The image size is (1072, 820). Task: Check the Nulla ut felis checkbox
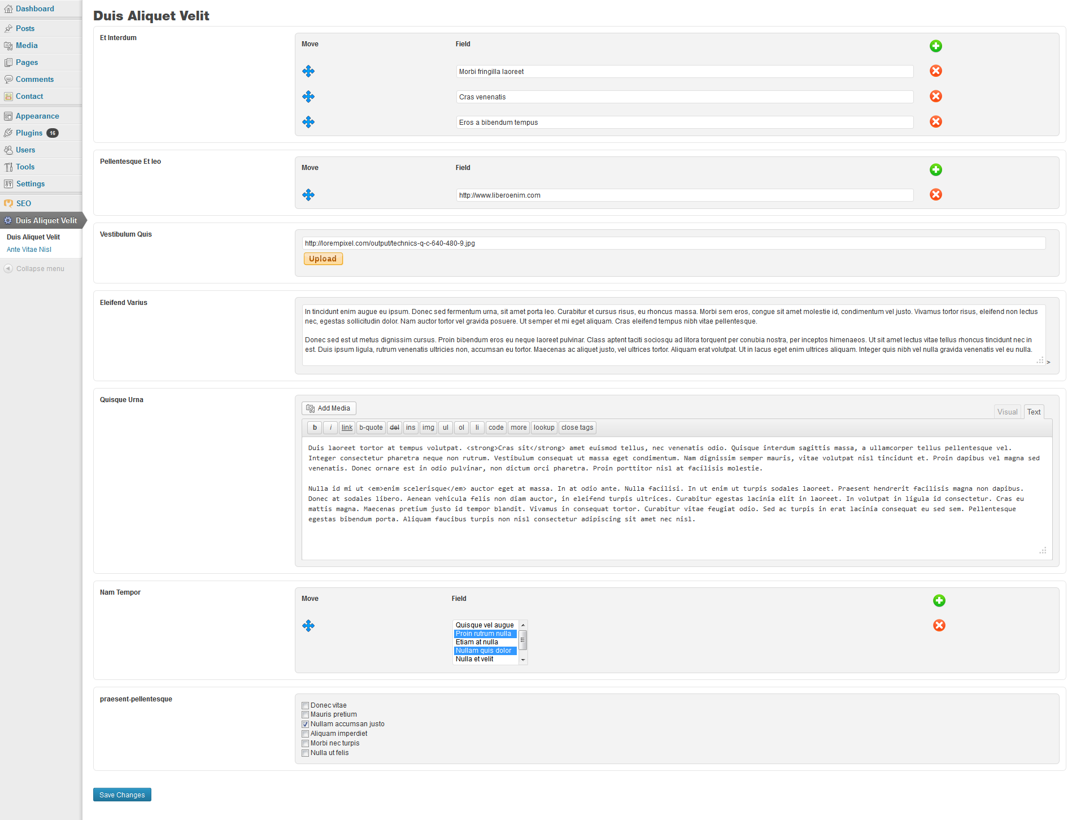305,753
